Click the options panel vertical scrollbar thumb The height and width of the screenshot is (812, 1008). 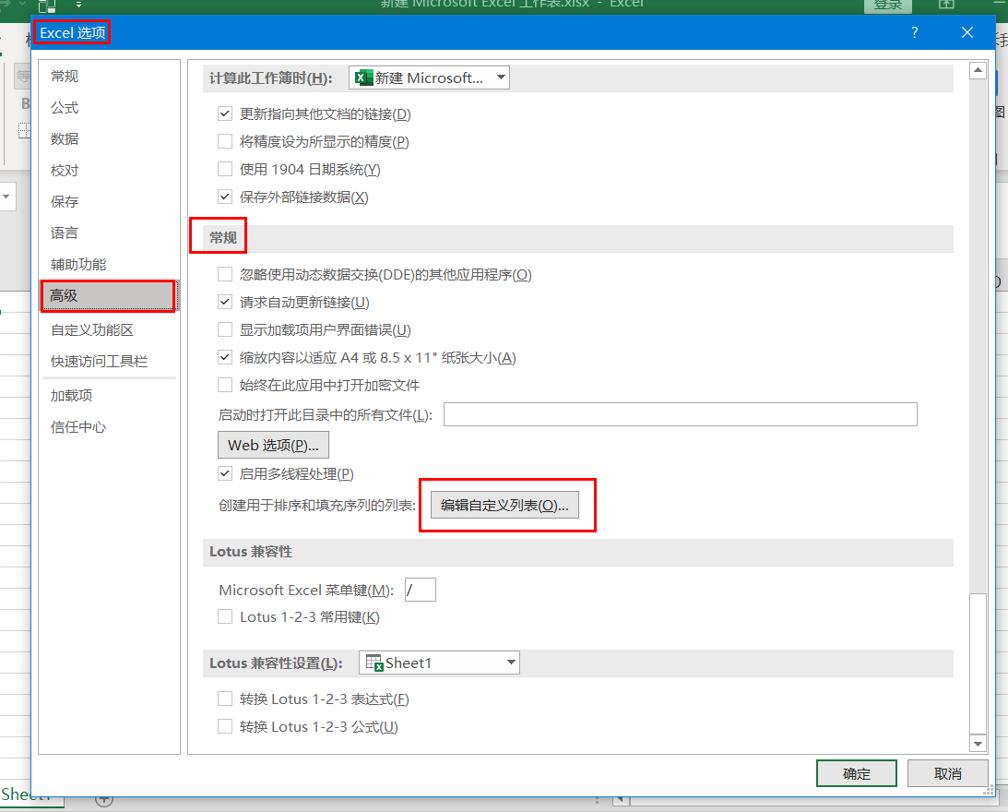pyautogui.click(x=978, y=663)
